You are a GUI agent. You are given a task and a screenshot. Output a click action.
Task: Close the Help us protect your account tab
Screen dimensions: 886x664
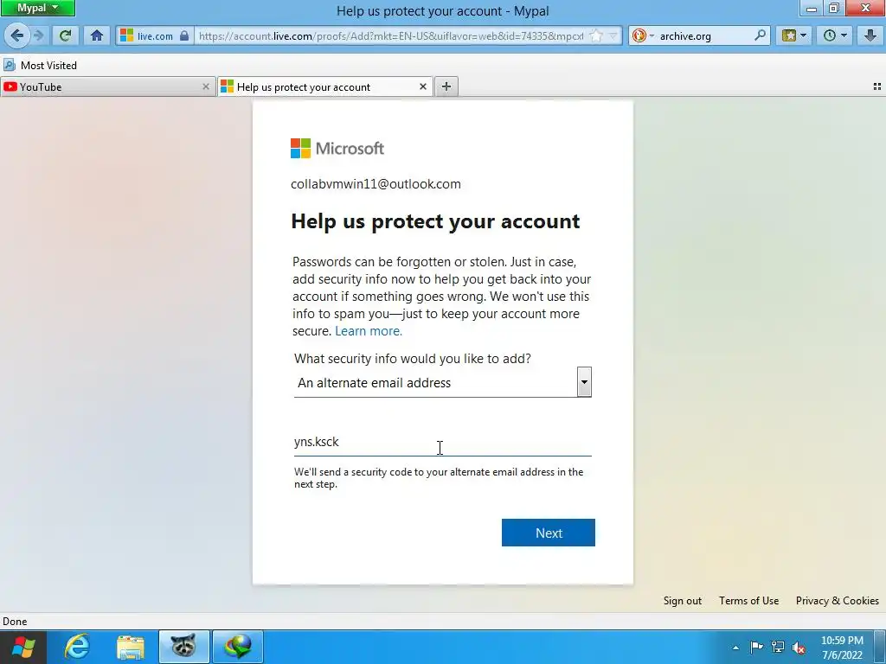coord(422,86)
